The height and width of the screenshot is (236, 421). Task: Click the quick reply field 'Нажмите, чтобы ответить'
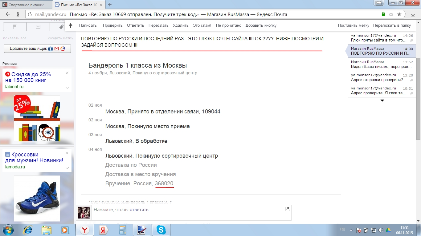click(185, 210)
